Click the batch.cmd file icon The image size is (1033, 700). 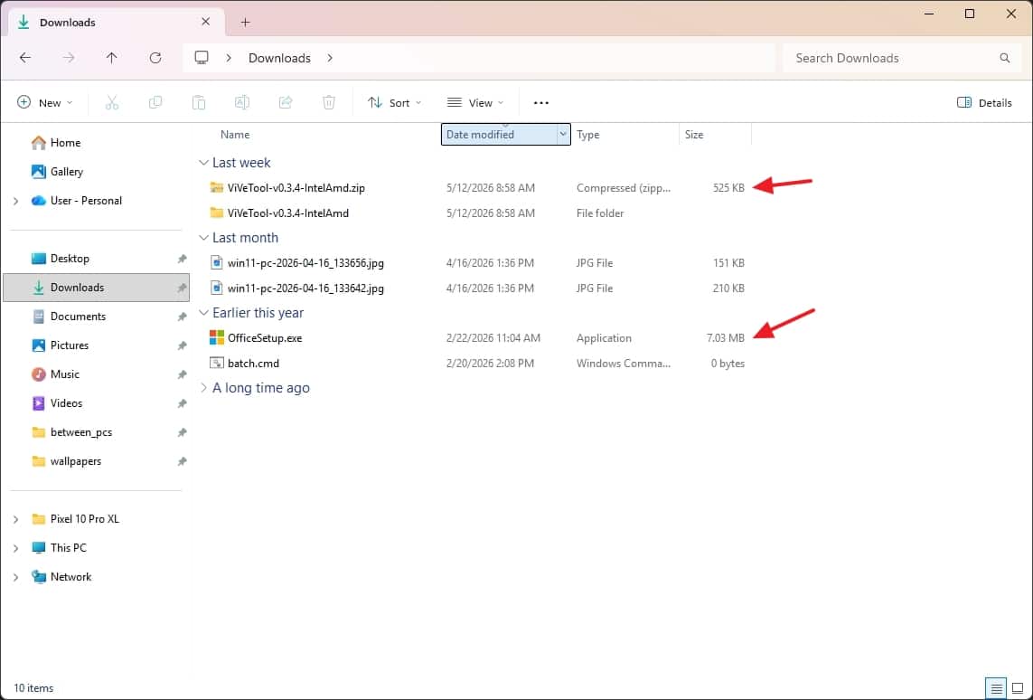217,363
